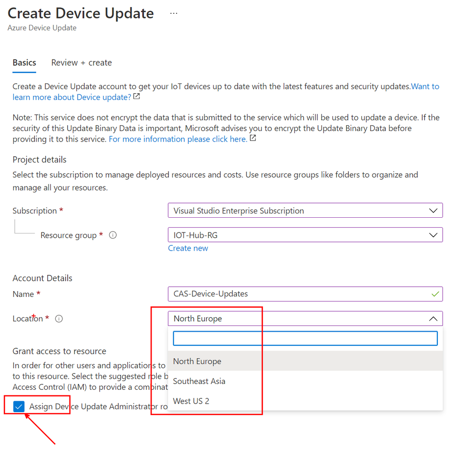Collapse the Location dropdown via chevron
Viewport: 476px width, 476px height.
pos(433,319)
